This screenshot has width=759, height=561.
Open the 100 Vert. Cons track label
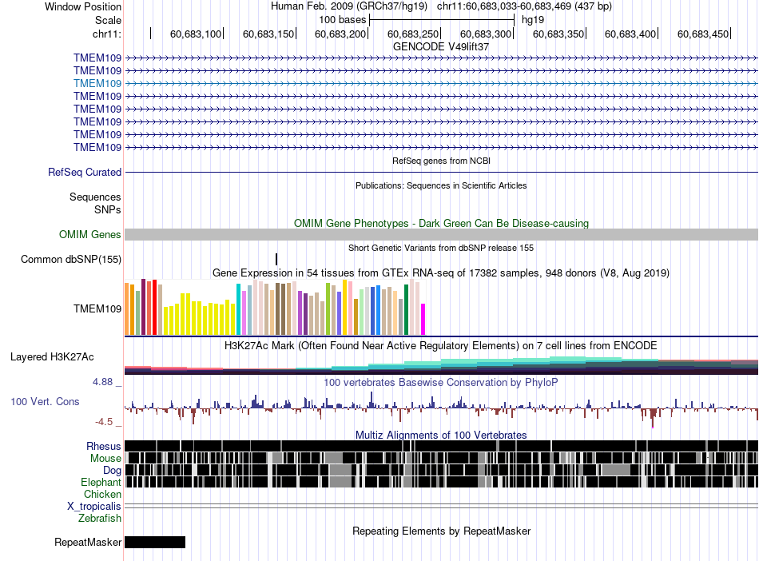[x=45, y=401]
